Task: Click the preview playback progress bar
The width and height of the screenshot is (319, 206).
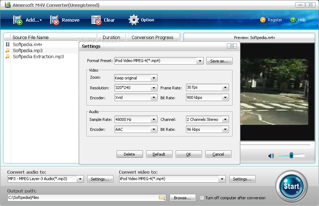Action: click(x=275, y=145)
